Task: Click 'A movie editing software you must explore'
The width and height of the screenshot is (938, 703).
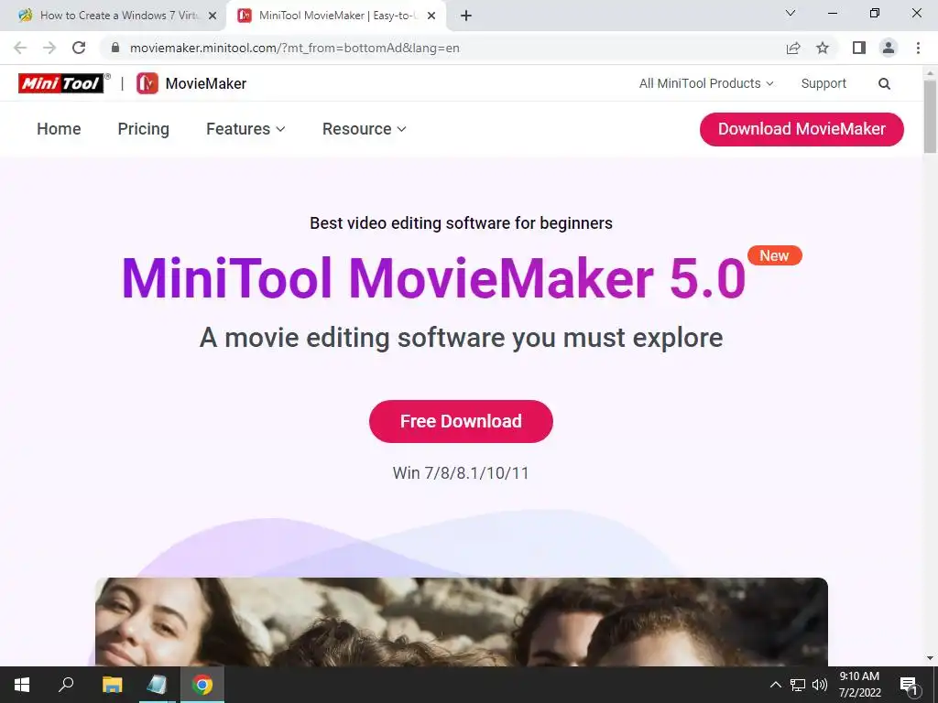Action: (x=462, y=338)
